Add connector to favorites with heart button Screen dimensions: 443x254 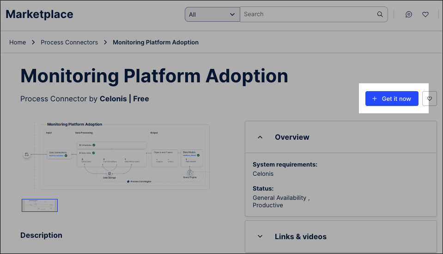(x=429, y=99)
